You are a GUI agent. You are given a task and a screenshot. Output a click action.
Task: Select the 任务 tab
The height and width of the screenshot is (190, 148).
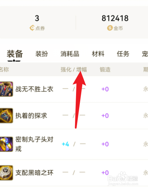pos(123,54)
